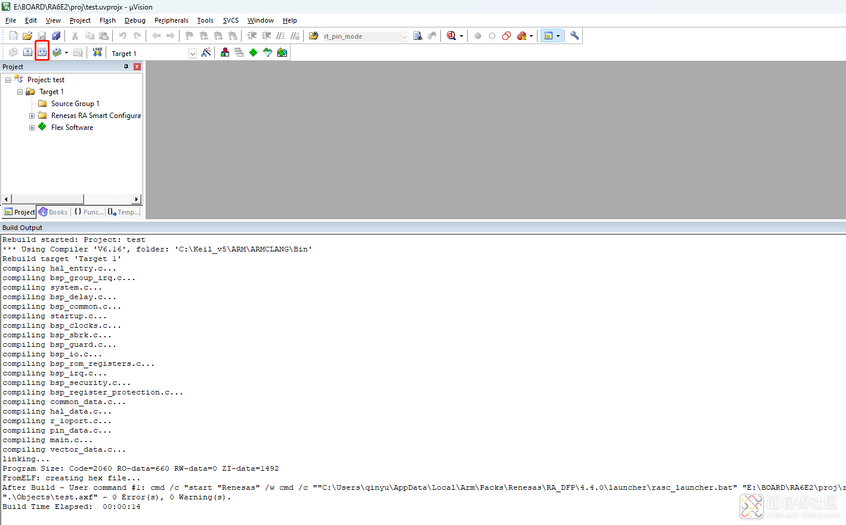Toggle bookmark with the first flag icon

[189, 36]
